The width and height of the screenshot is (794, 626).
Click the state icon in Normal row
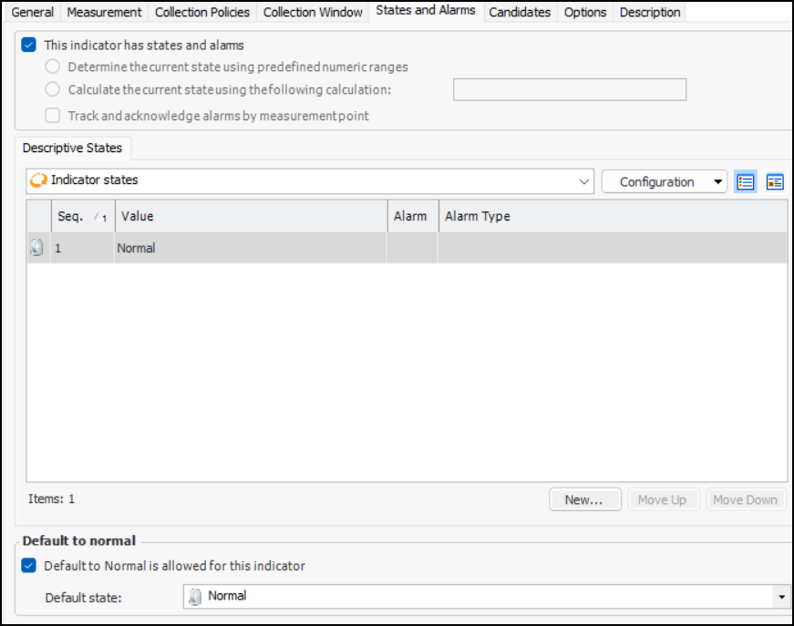37,248
